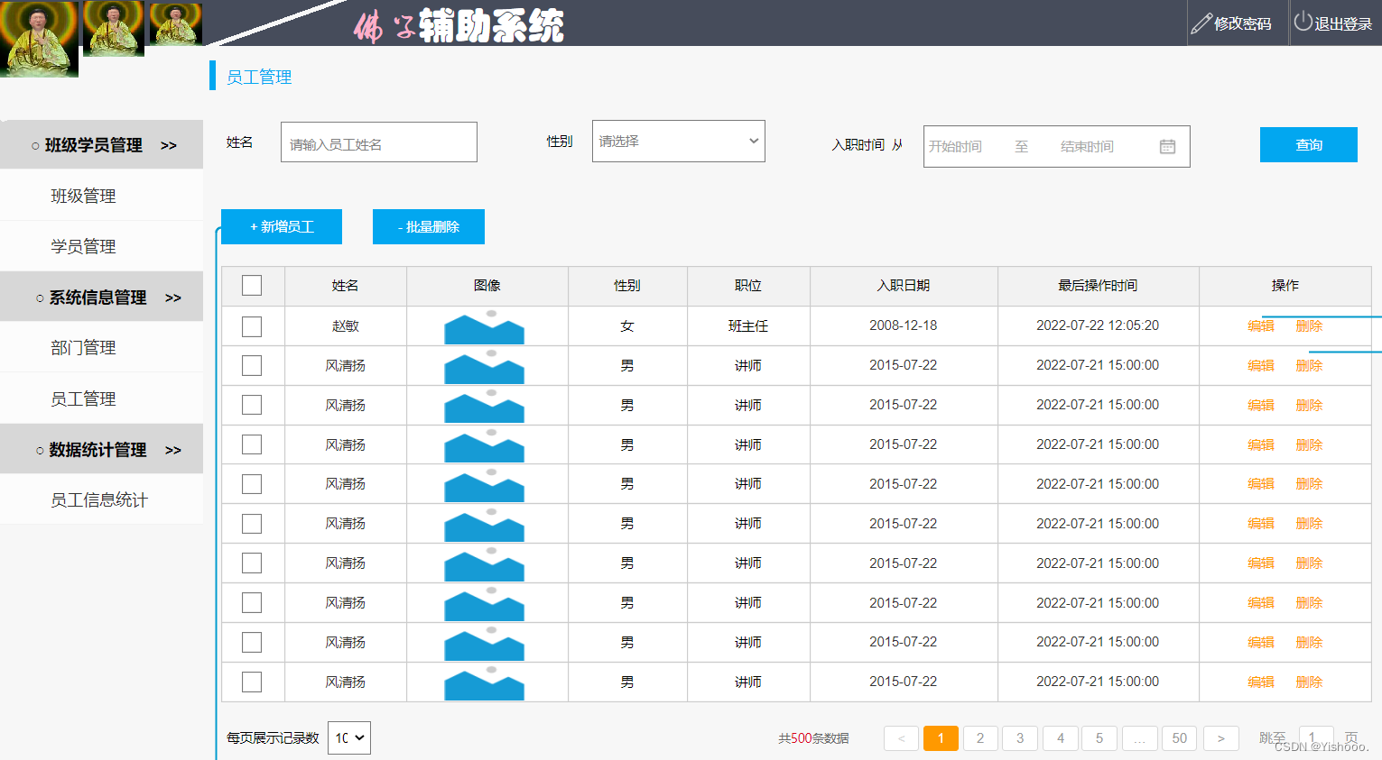Click the next page arrow button
Image resolution: width=1382 pixels, height=760 pixels.
[1220, 737]
